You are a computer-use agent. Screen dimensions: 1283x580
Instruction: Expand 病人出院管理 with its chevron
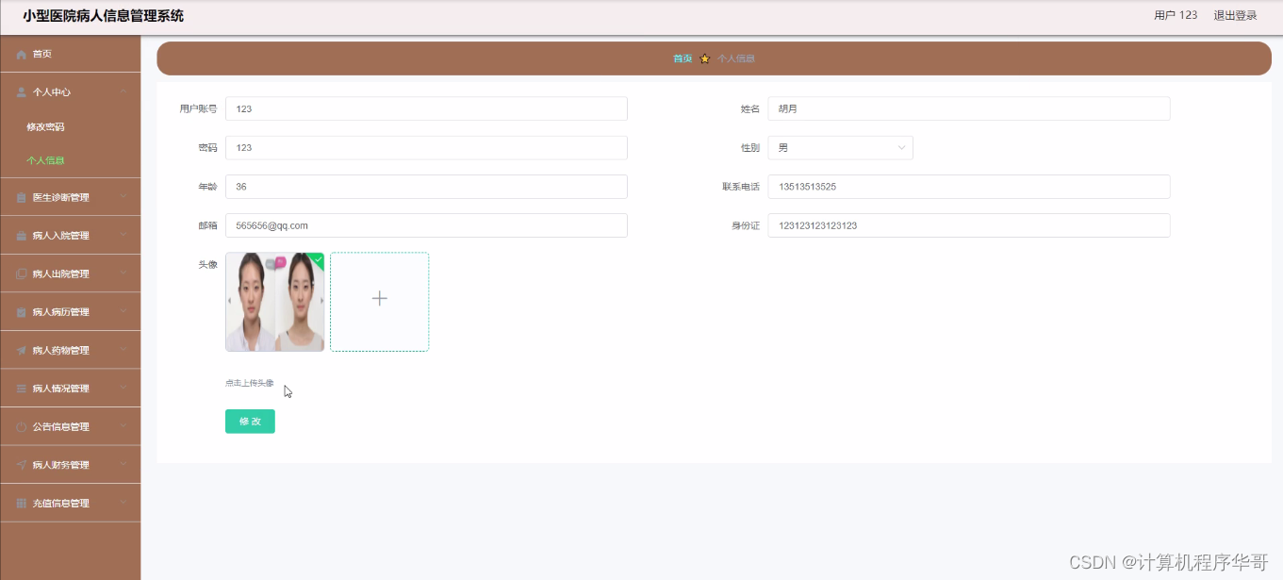click(x=123, y=273)
